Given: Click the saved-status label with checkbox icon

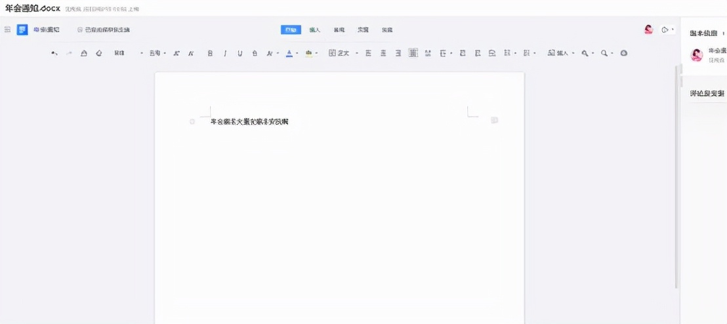Looking at the screenshot, I should point(104,30).
